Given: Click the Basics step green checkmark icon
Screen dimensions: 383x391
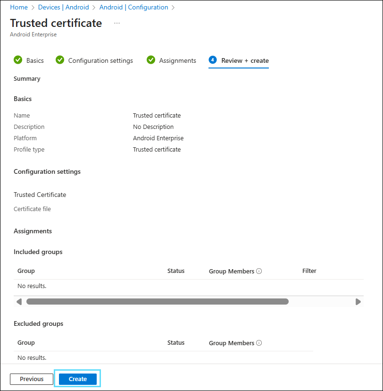Looking at the screenshot, I should click(18, 60).
